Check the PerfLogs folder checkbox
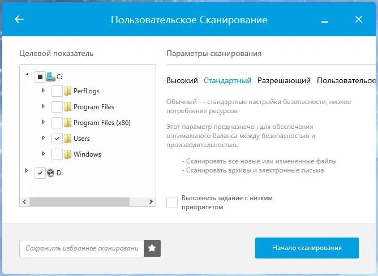Image resolution: width=378 pixels, height=276 pixels. pos(57,91)
